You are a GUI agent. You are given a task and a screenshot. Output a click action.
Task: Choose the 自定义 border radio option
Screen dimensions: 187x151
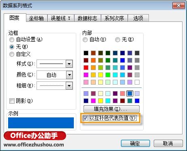tap(12, 54)
